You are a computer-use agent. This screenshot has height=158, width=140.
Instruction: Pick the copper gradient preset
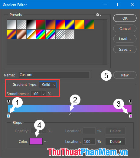(21, 34)
